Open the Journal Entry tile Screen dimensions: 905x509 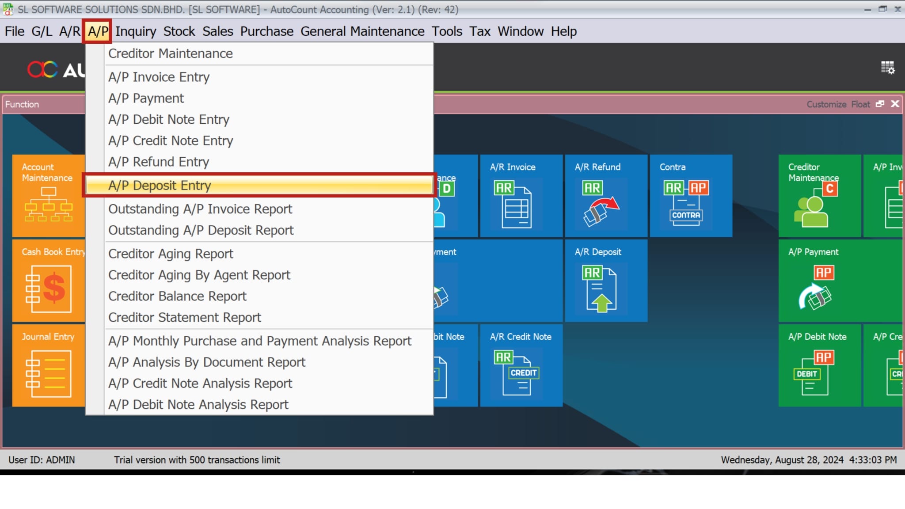(48, 365)
